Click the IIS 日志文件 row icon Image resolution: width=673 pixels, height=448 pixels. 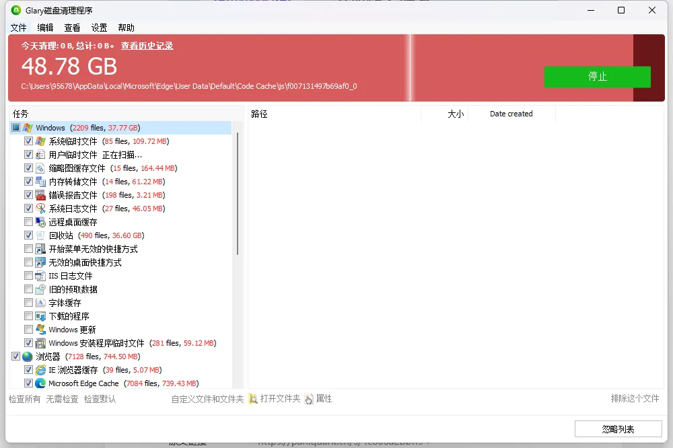(x=40, y=276)
